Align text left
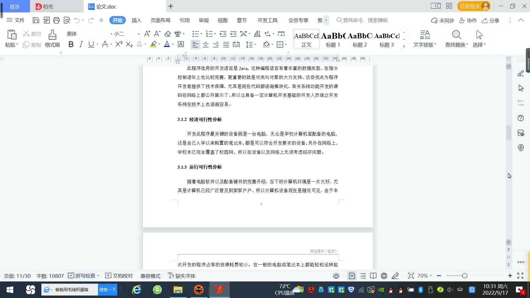 [x=195, y=44]
